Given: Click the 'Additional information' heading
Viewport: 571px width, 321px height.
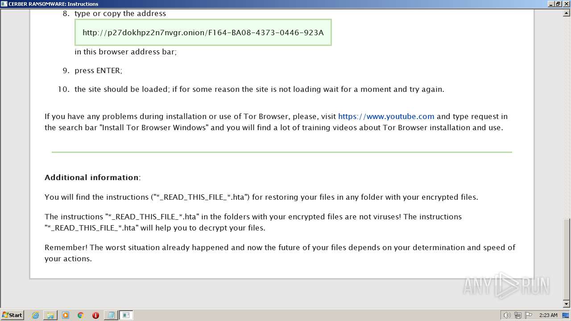Looking at the screenshot, I should (x=92, y=177).
